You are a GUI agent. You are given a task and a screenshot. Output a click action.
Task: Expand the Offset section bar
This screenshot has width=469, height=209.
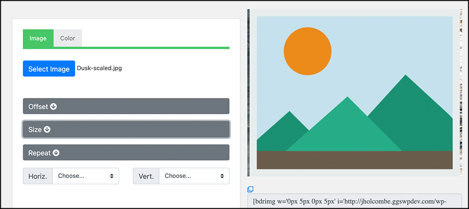126,106
